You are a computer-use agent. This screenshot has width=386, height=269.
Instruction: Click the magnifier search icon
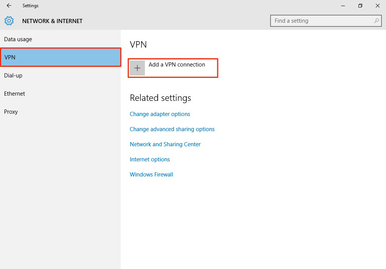(x=376, y=21)
